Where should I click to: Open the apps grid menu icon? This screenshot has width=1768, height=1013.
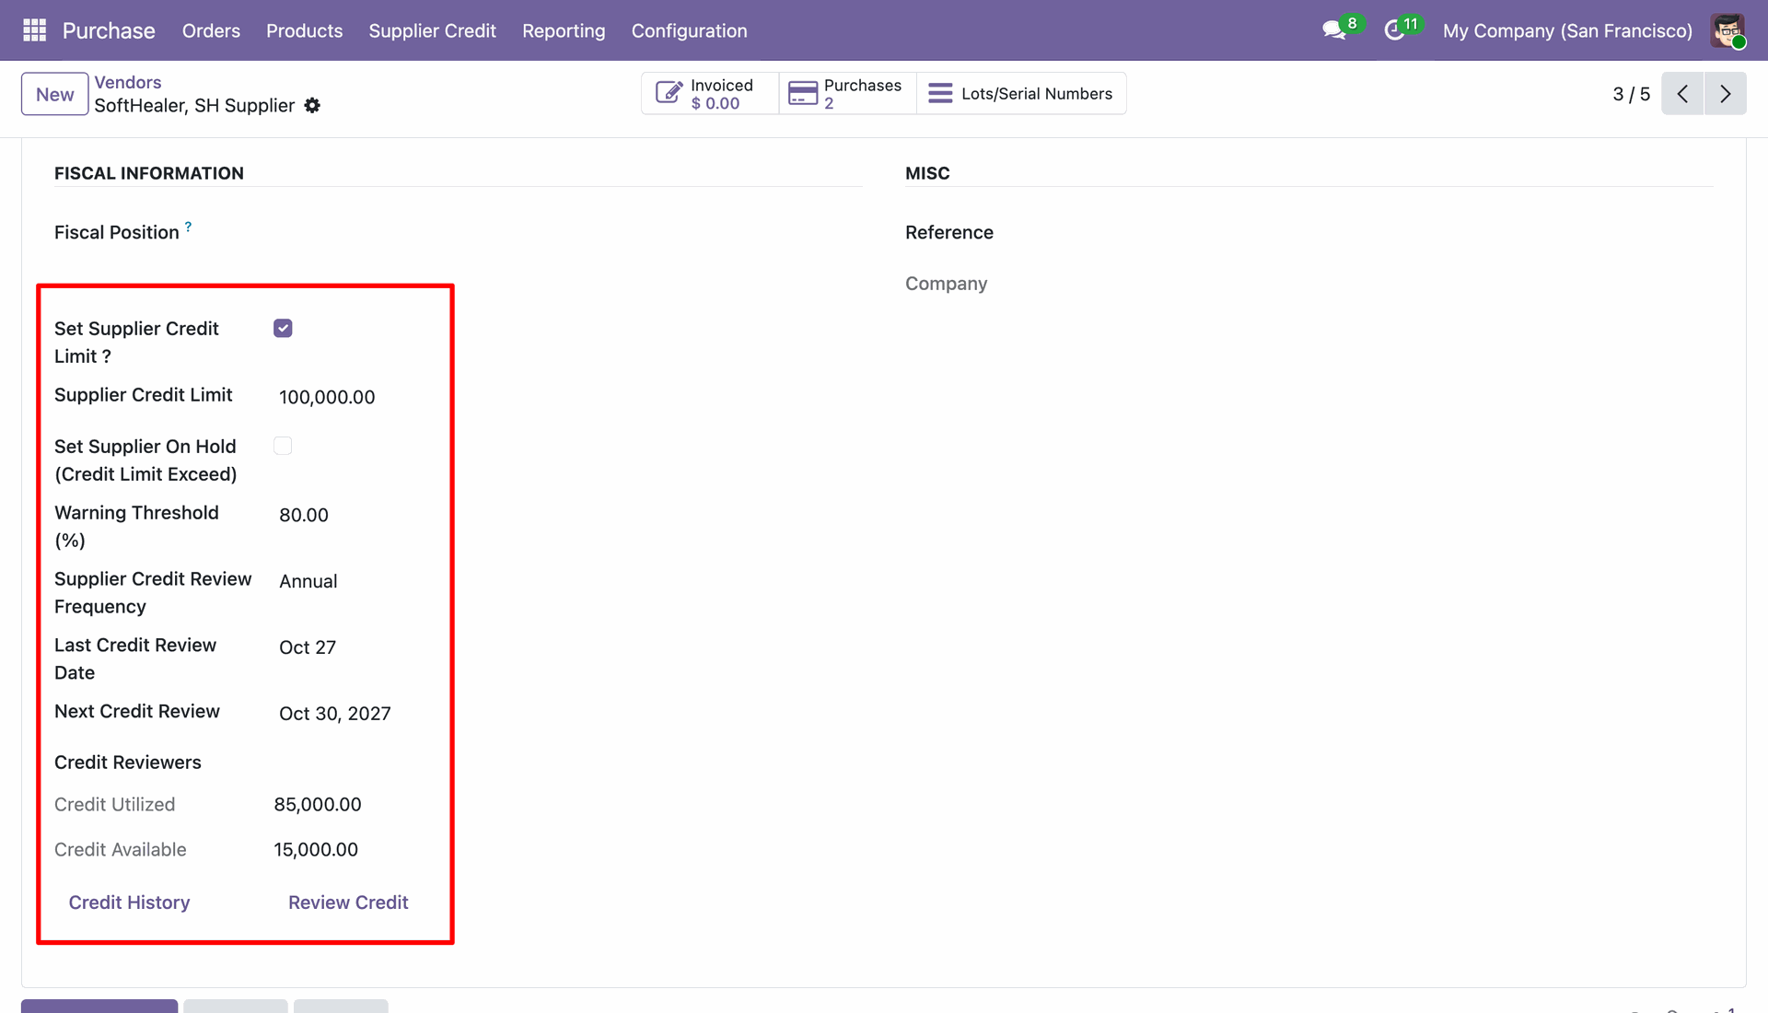click(34, 30)
